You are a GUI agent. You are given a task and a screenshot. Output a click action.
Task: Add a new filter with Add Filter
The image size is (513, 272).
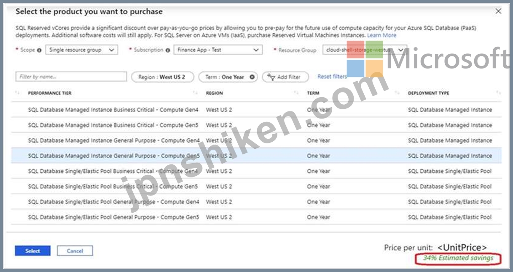(x=285, y=77)
